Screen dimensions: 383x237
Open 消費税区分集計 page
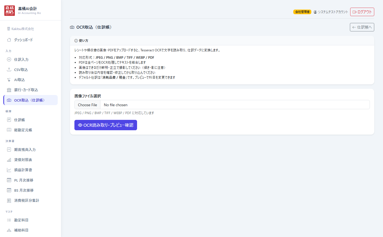[31, 200]
